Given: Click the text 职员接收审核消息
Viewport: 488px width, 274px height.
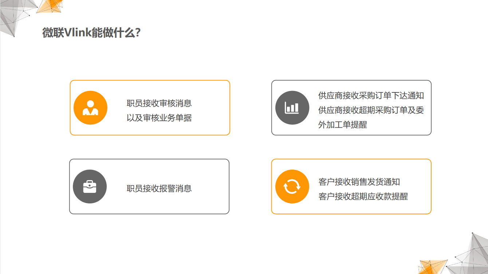Looking at the screenshot, I should point(159,103).
